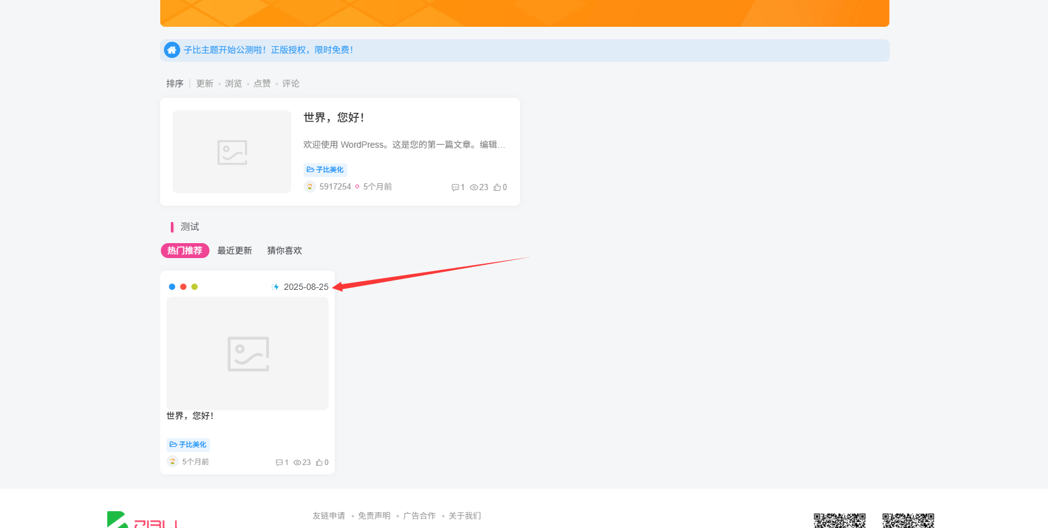Open the 子比美化 category tag in list card
This screenshot has width=1048, height=528.
coord(325,170)
